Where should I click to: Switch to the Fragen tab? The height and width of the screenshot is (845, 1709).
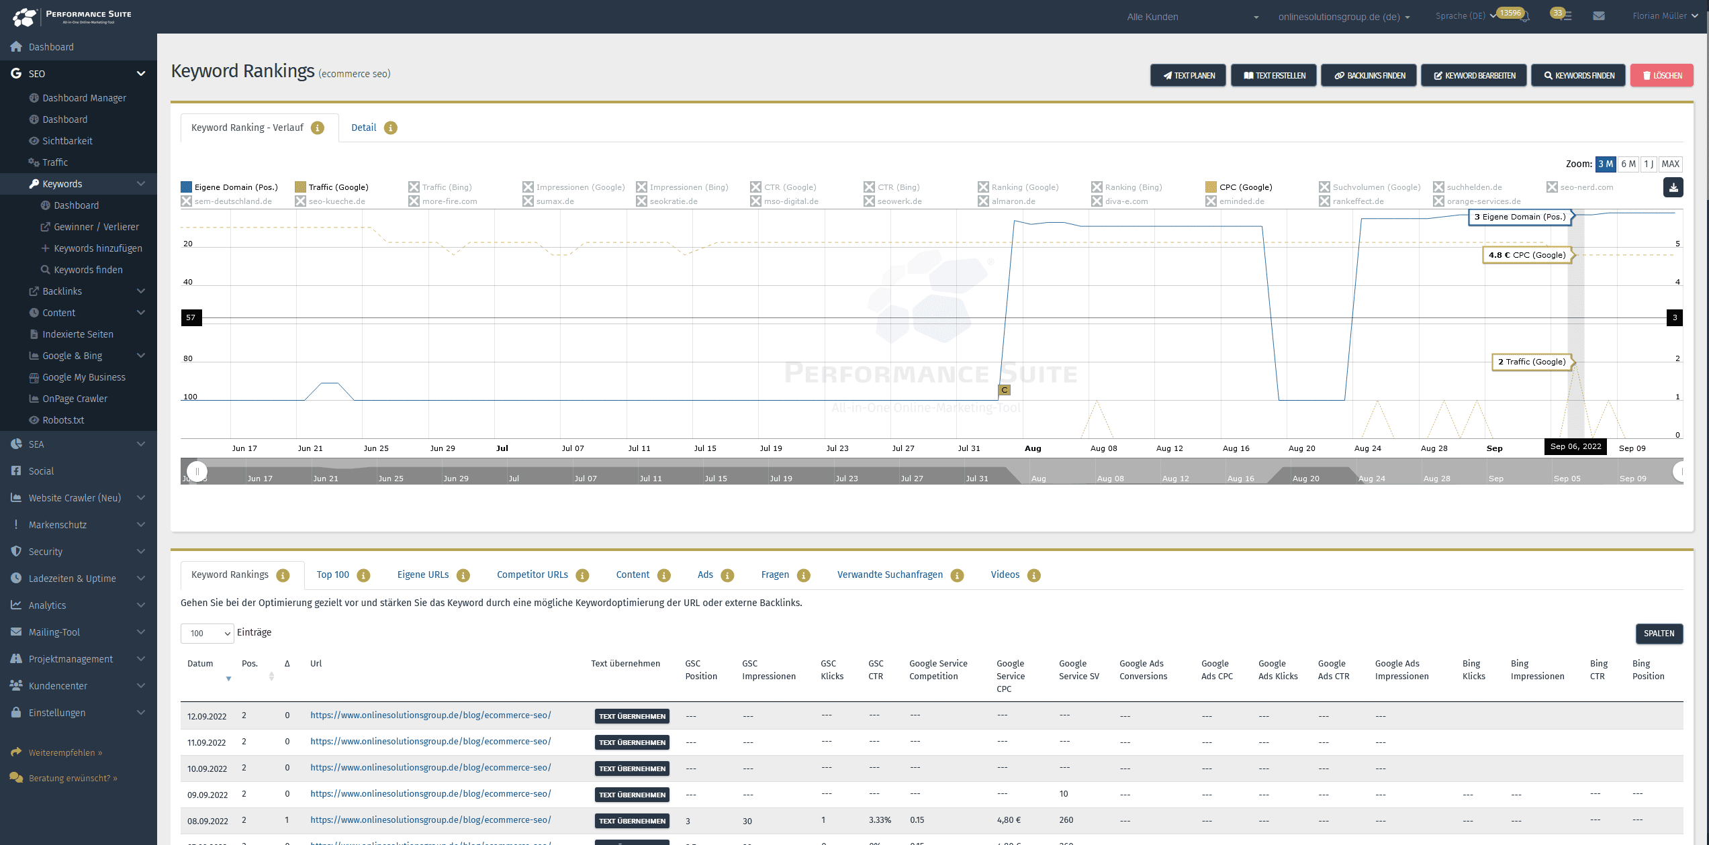[x=775, y=575]
